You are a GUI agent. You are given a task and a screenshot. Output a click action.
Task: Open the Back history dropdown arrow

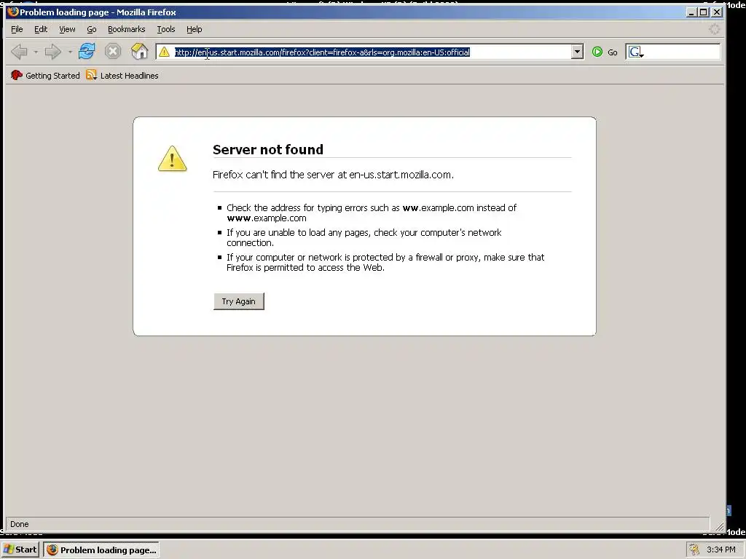[x=36, y=52]
